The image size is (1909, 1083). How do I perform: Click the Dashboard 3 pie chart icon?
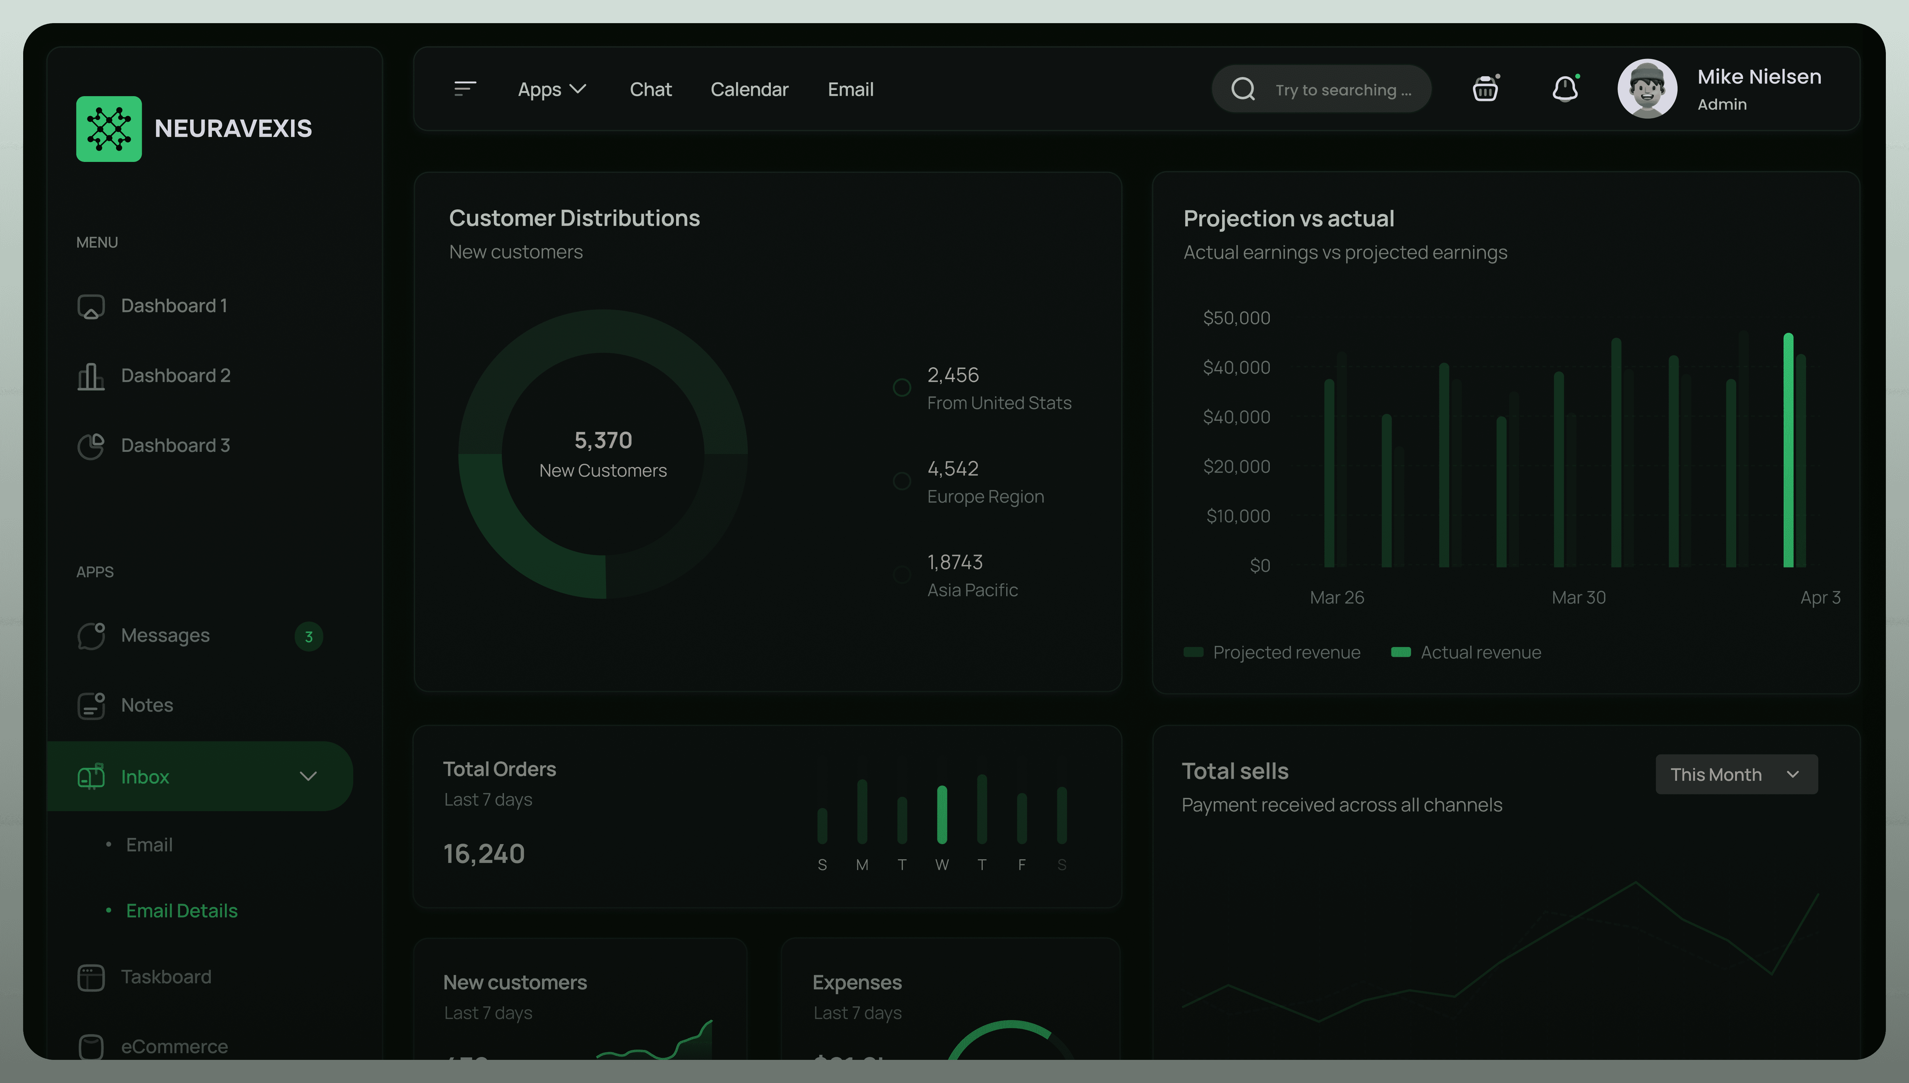(x=91, y=446)
